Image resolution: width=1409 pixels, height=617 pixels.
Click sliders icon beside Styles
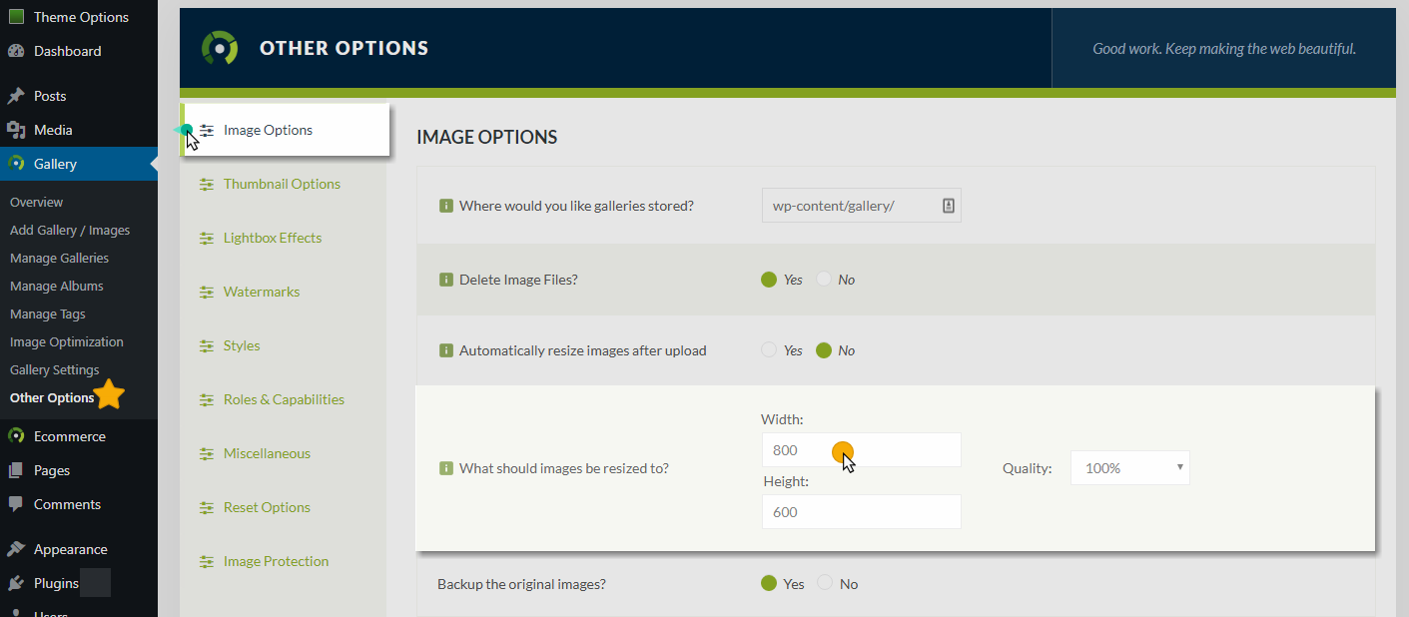pyautogui.click(x=207, y=345)
